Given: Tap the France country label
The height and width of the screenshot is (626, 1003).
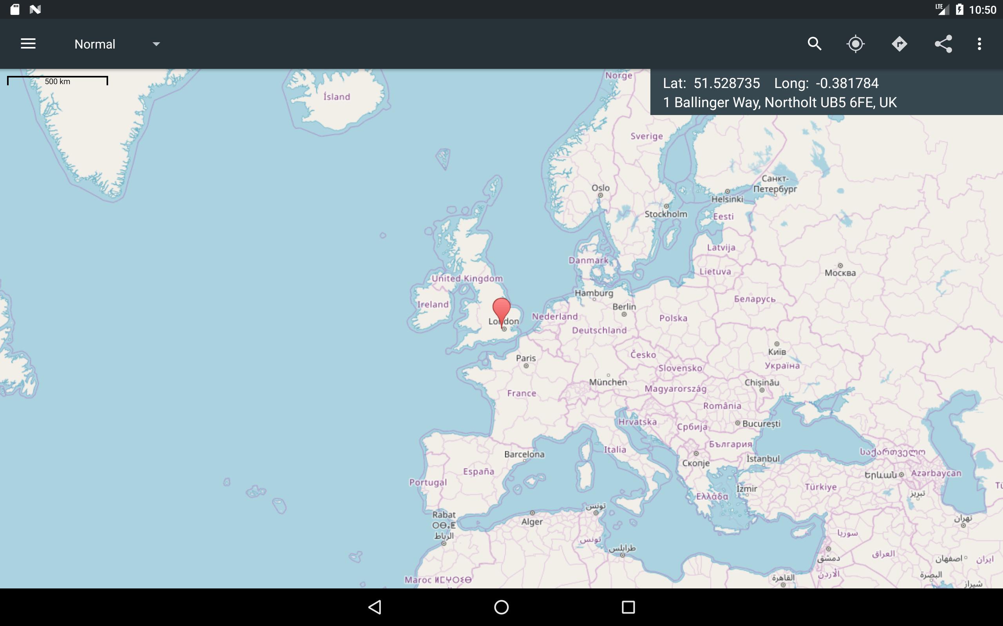Looking at the screenshot, I should [x=522, y=393].
